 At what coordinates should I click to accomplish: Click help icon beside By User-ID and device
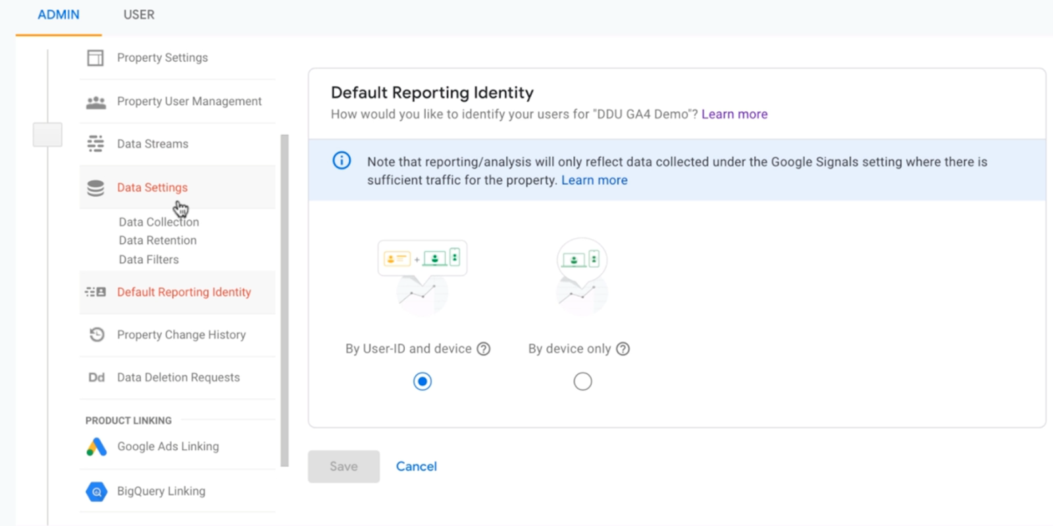click(x=484, y=349)
